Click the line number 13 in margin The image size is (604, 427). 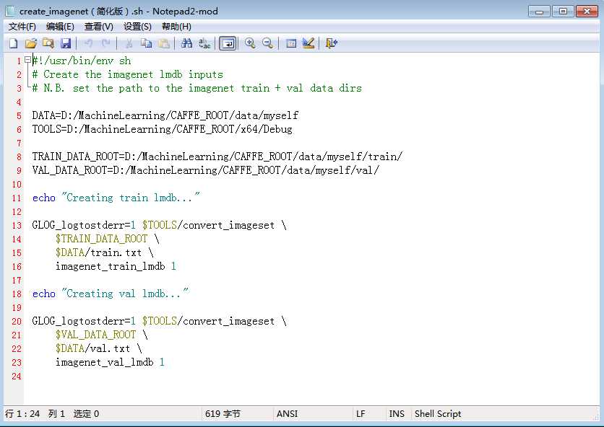[17, 226]
